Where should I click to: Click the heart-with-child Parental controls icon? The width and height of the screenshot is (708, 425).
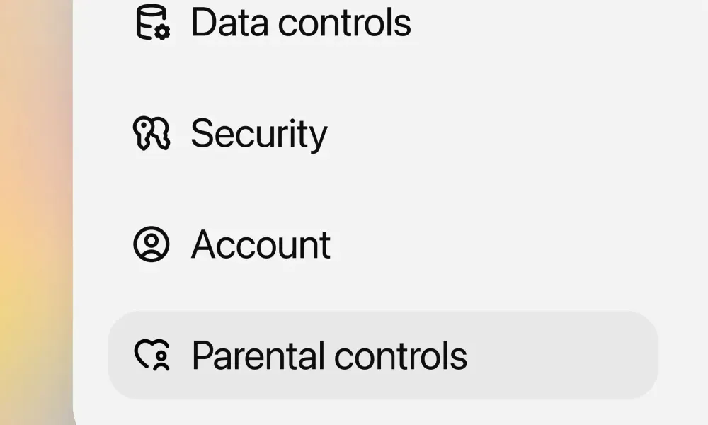(151, 355)
